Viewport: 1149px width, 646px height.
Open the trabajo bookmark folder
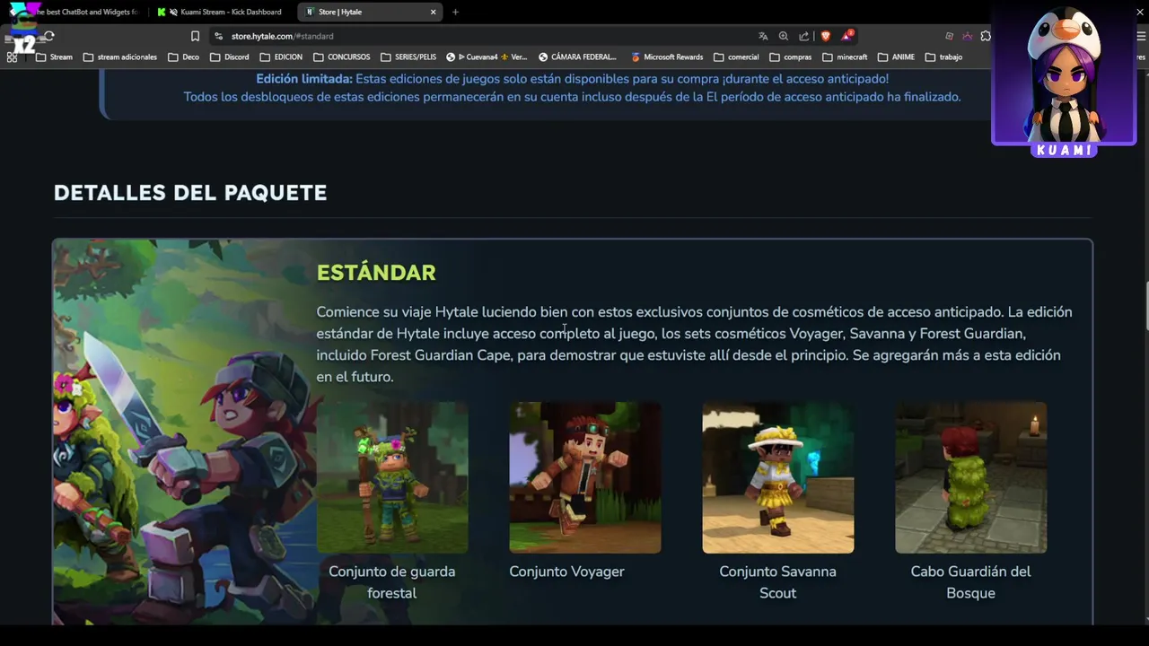pyautogui.click(x=943, y=57)
